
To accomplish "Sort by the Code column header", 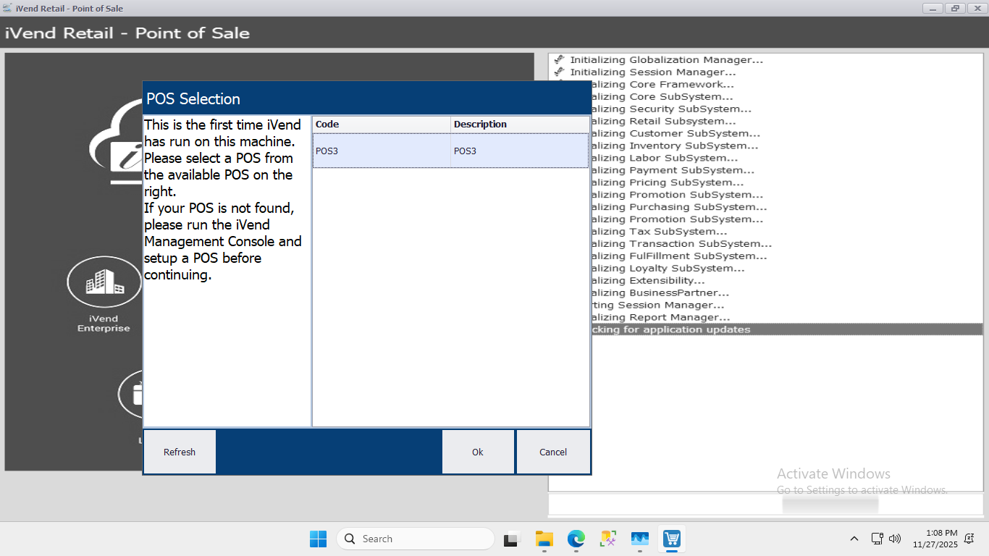I will pyautogui.click(x=381, y=125).
